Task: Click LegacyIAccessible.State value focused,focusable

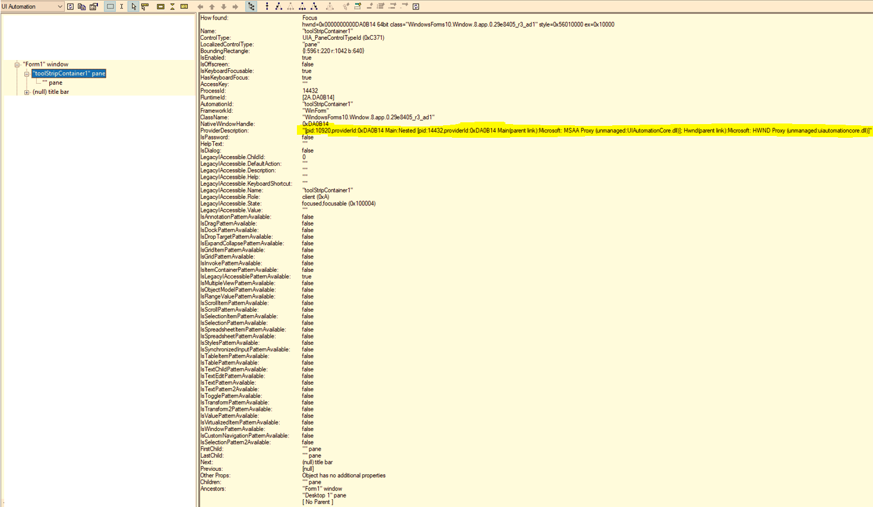Action: coord(339,204)
